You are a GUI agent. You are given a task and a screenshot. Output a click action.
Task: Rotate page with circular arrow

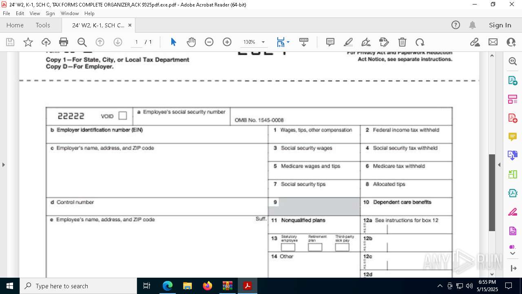pos(420,42)
